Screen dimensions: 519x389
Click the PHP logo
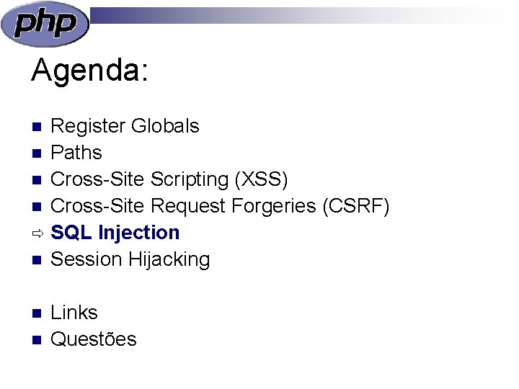coord(45,24)
